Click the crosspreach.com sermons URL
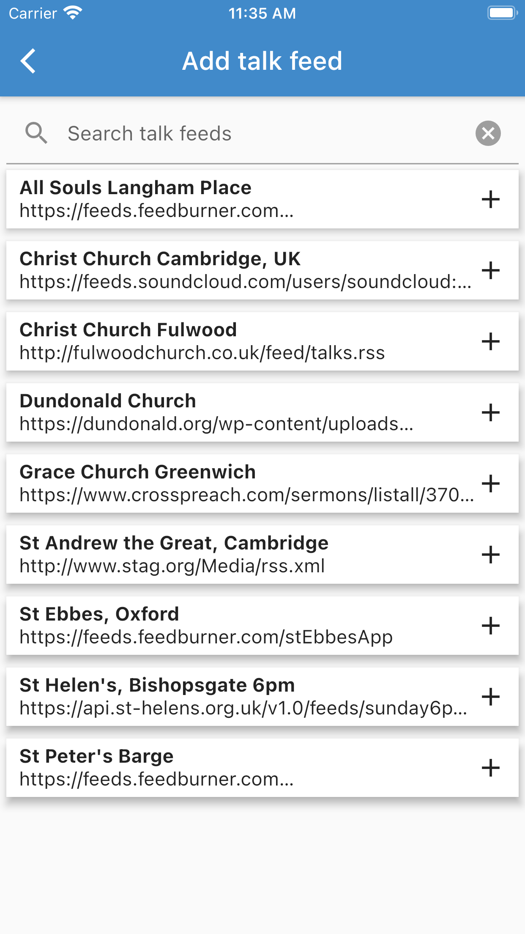 246,495
